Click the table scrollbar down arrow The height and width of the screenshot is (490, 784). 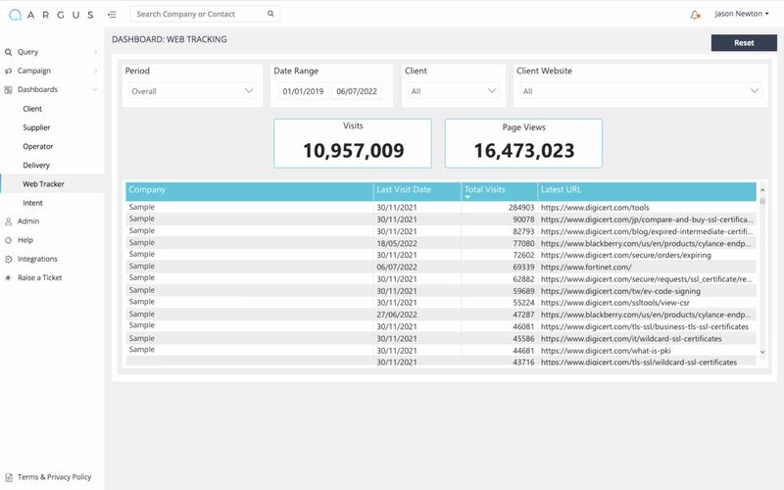762,352
